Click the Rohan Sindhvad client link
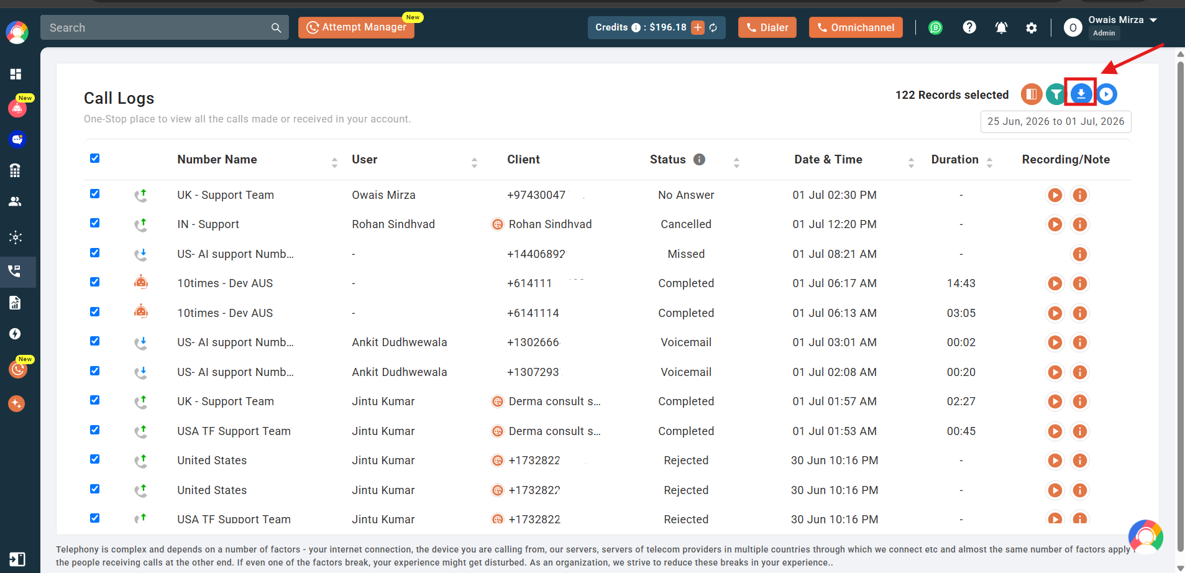Image resolution: width=1185 pixels, height=573 pixels. click(x=550, y=224)
